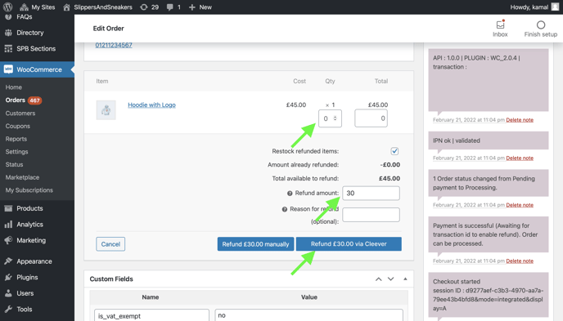Open the Orders submenu item

pyautogui.click(x=15, y=100)
